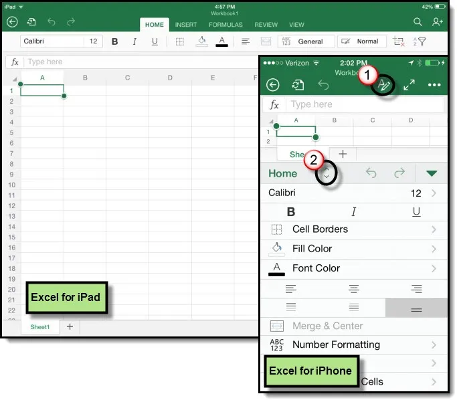Align text left in iPhone panel
This screenshot has height=400, width=457.
tap(291, 289)
